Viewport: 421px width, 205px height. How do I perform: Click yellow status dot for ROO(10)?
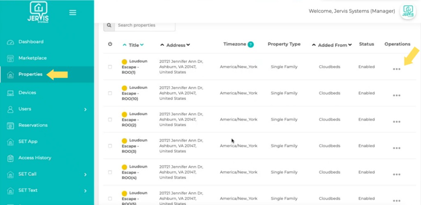124,88
